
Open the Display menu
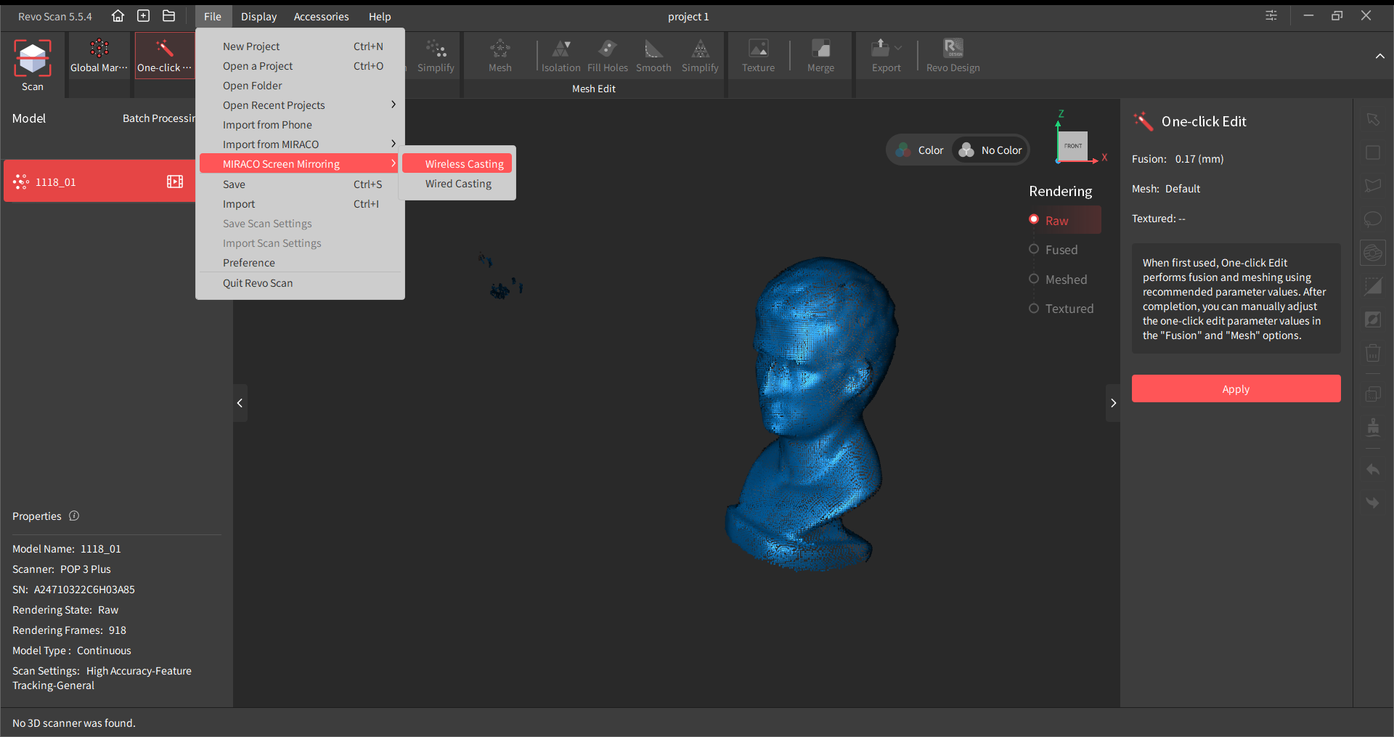[x=258, y=16]
